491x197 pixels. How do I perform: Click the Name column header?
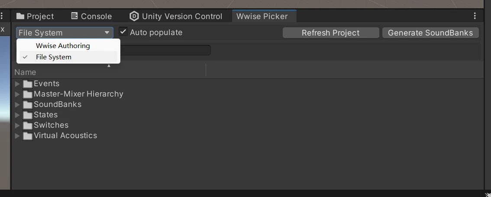coord(25,72)
